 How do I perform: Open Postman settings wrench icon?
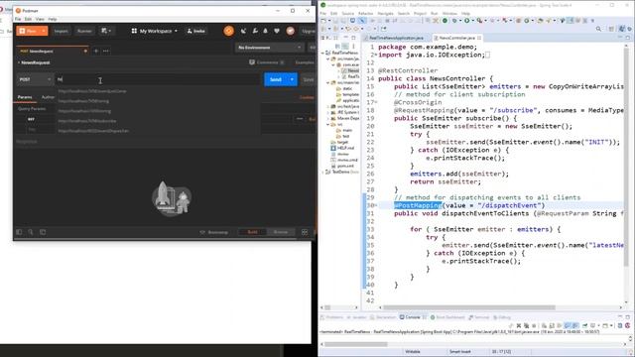tap(255, 31)
